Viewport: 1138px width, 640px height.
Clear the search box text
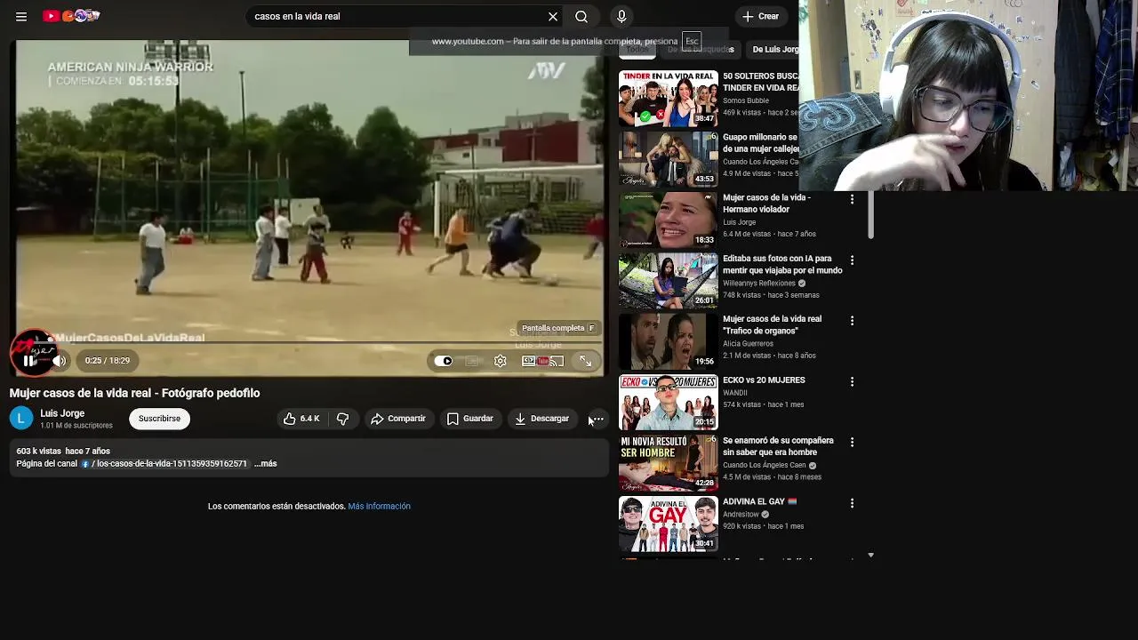point(553,16)
